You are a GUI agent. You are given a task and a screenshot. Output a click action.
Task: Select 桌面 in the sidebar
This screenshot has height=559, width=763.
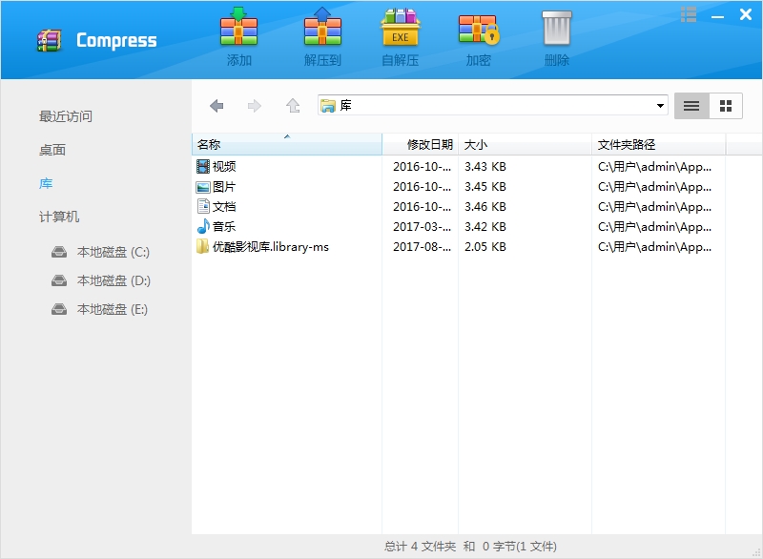[52, 151]
